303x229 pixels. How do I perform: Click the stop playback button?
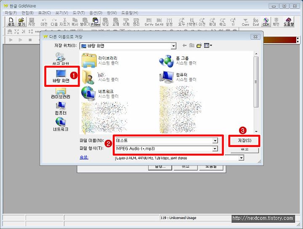(x=30, y=40)
